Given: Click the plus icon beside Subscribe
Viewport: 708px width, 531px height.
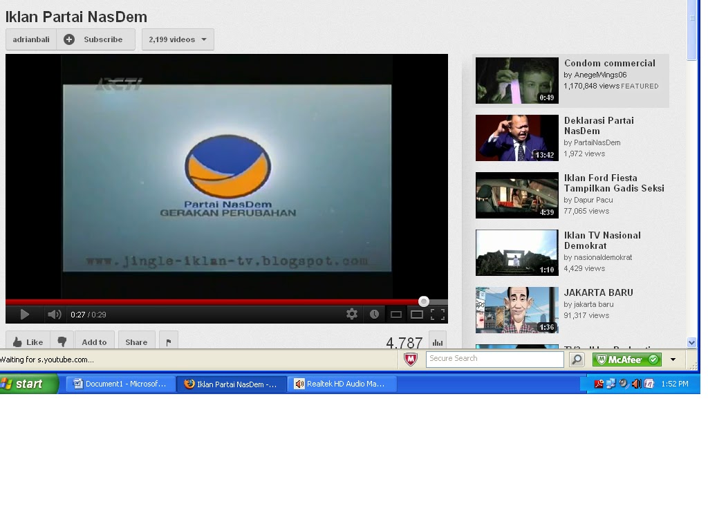Looking at the screenshot, I should [x=69, y=39].
